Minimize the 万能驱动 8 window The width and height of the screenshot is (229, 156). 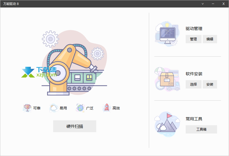[213, 4]
